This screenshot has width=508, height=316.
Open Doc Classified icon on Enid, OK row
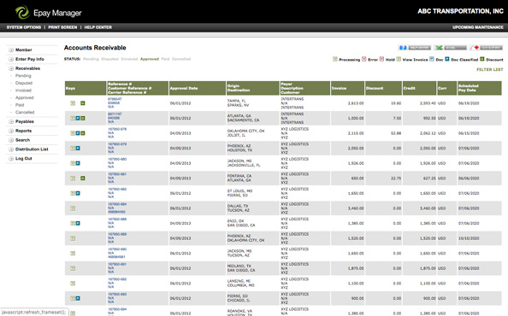point(78,223)
